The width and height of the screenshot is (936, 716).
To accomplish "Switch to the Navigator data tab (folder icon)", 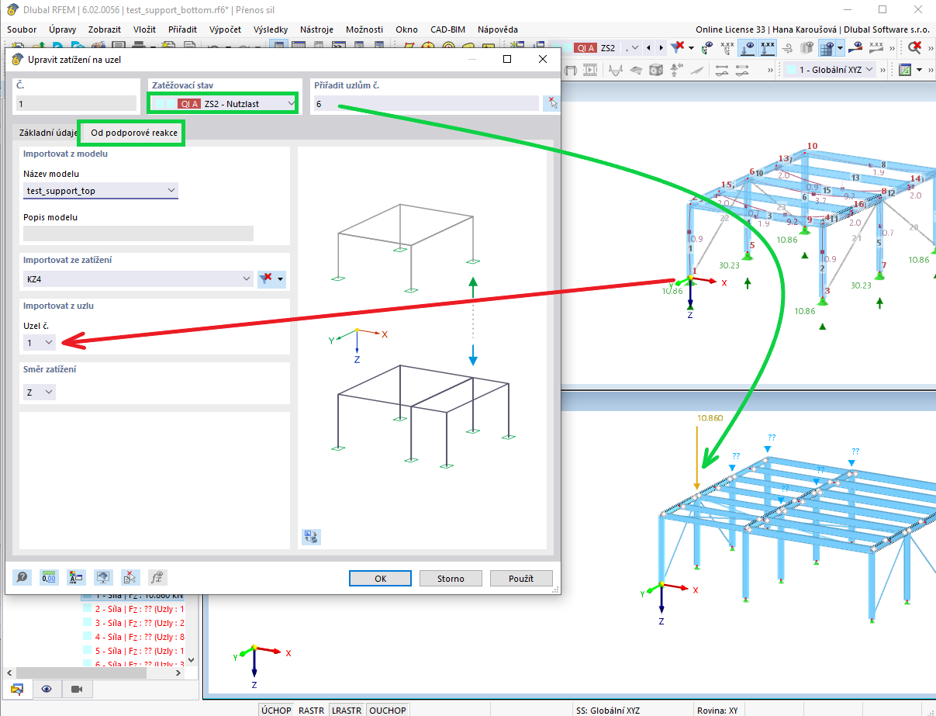I will (x=17, y=689).
